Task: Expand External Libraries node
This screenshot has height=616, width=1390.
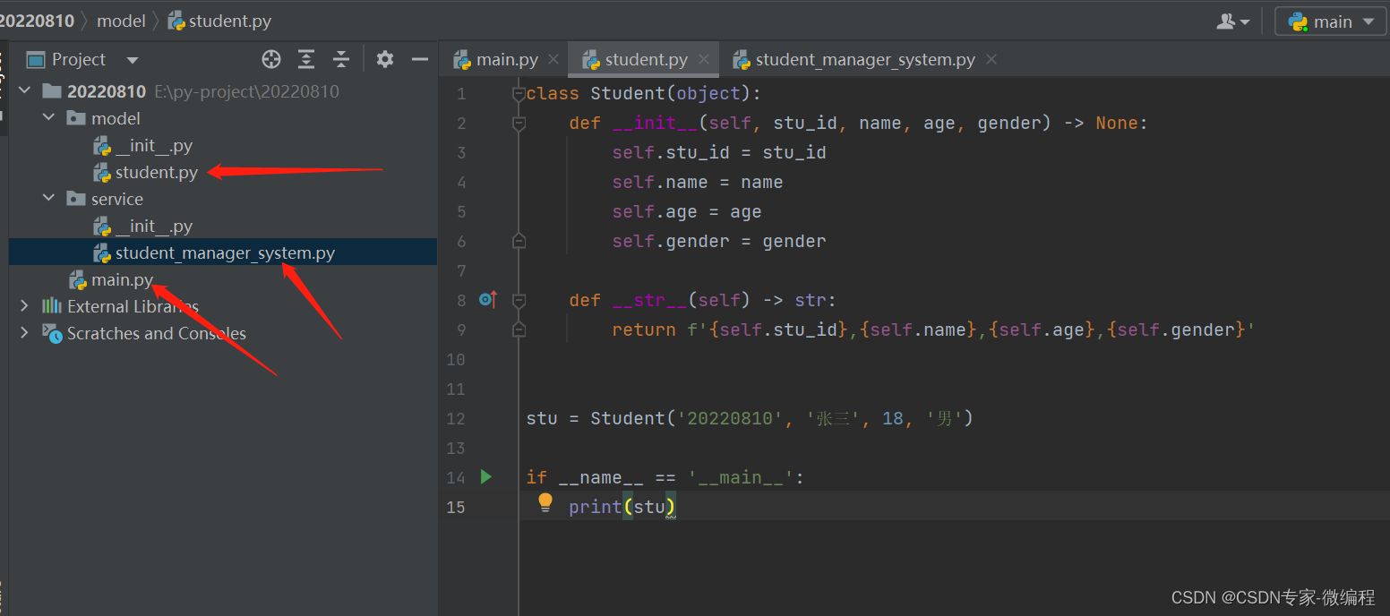Action: pos(24,306)
